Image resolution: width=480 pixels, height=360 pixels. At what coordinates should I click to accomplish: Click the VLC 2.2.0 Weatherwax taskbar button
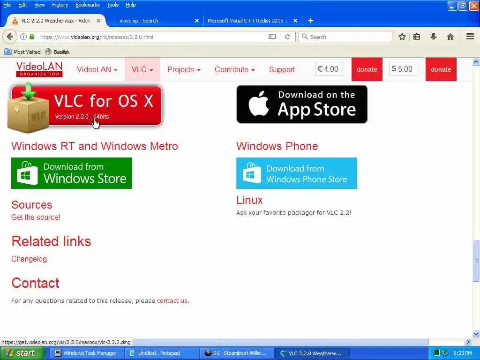point(312,353)
